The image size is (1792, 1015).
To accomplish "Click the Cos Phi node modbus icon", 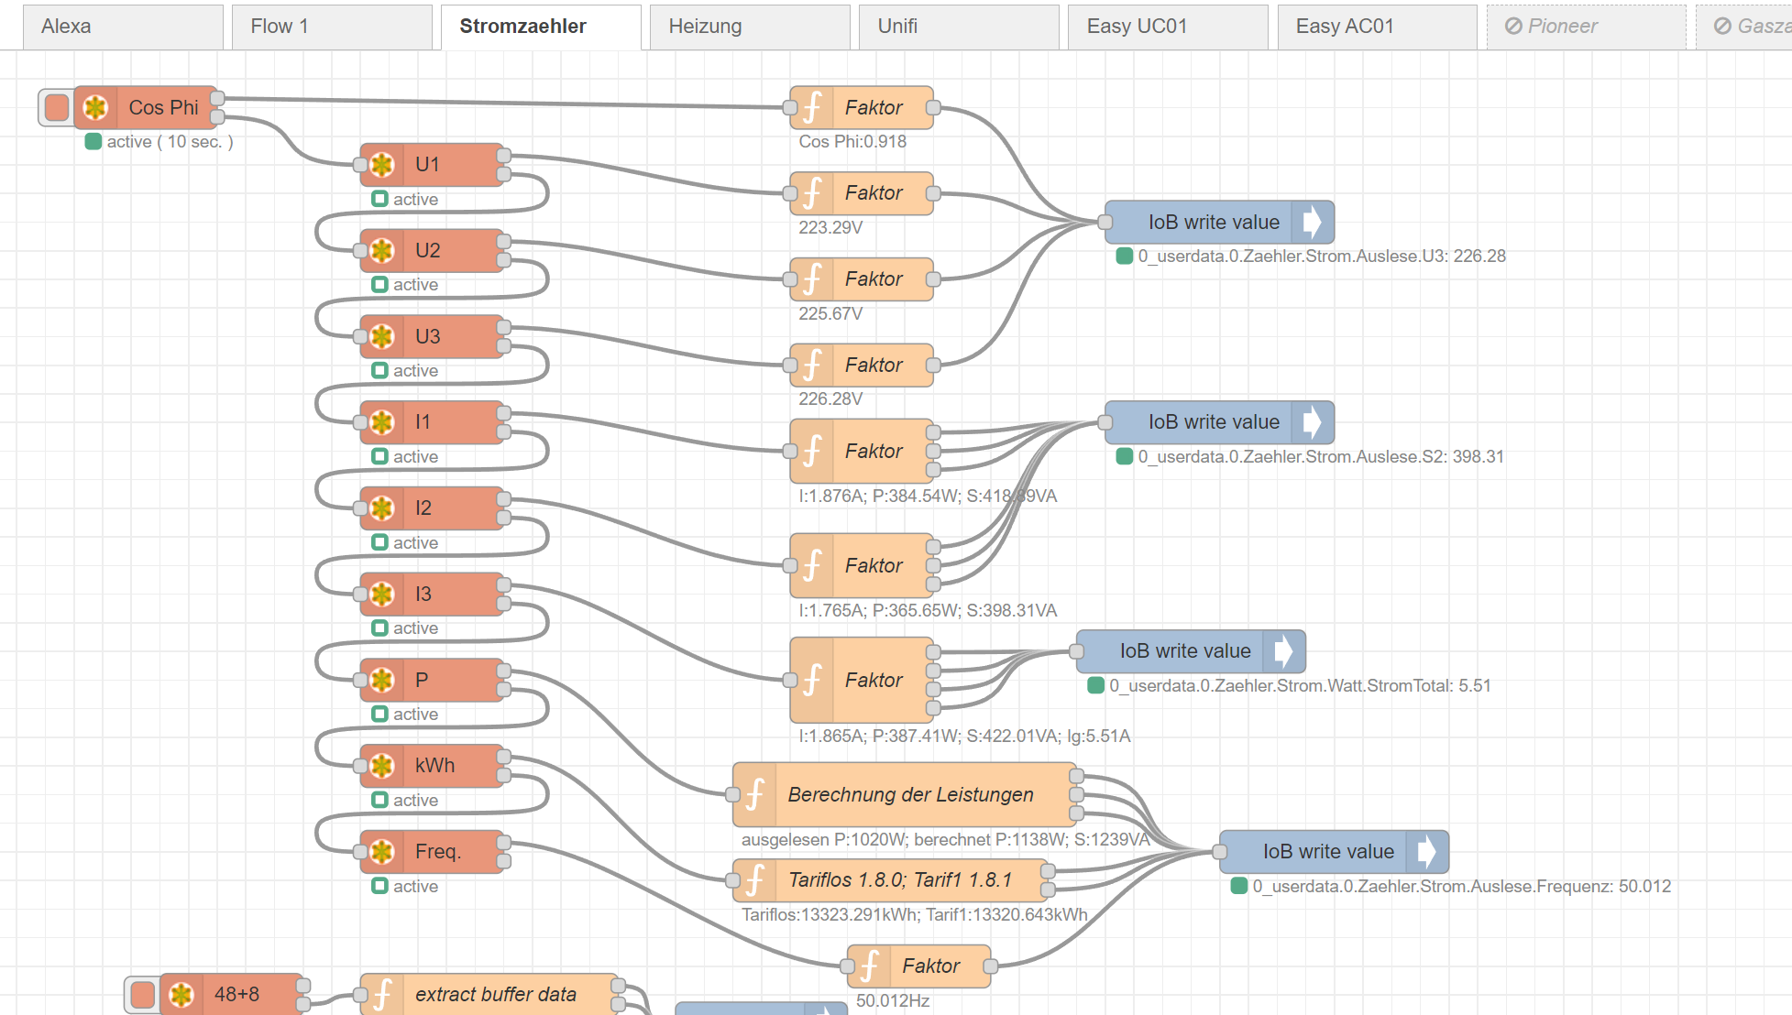I will [95, 107].
